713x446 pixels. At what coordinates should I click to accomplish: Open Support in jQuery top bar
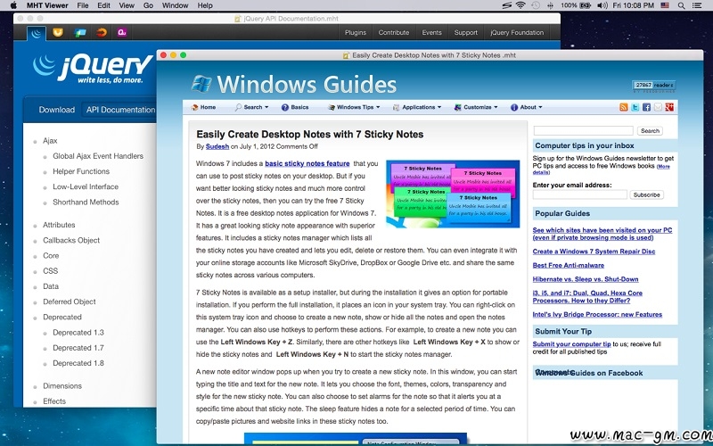click(x=465, y=33)
